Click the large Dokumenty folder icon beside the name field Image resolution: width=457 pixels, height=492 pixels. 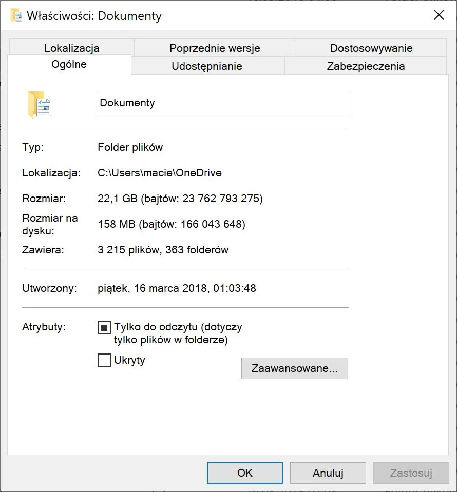[39, 105]
